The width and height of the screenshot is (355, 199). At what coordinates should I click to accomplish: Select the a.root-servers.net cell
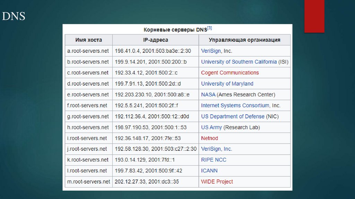pos(88,51)
